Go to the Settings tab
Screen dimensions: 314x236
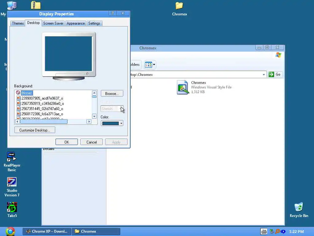tap(94, 23)
